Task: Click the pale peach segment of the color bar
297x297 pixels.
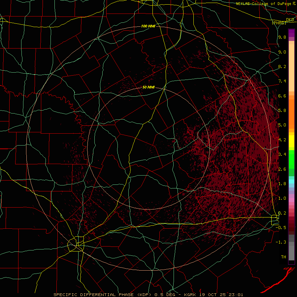Action: click(291, 68)
